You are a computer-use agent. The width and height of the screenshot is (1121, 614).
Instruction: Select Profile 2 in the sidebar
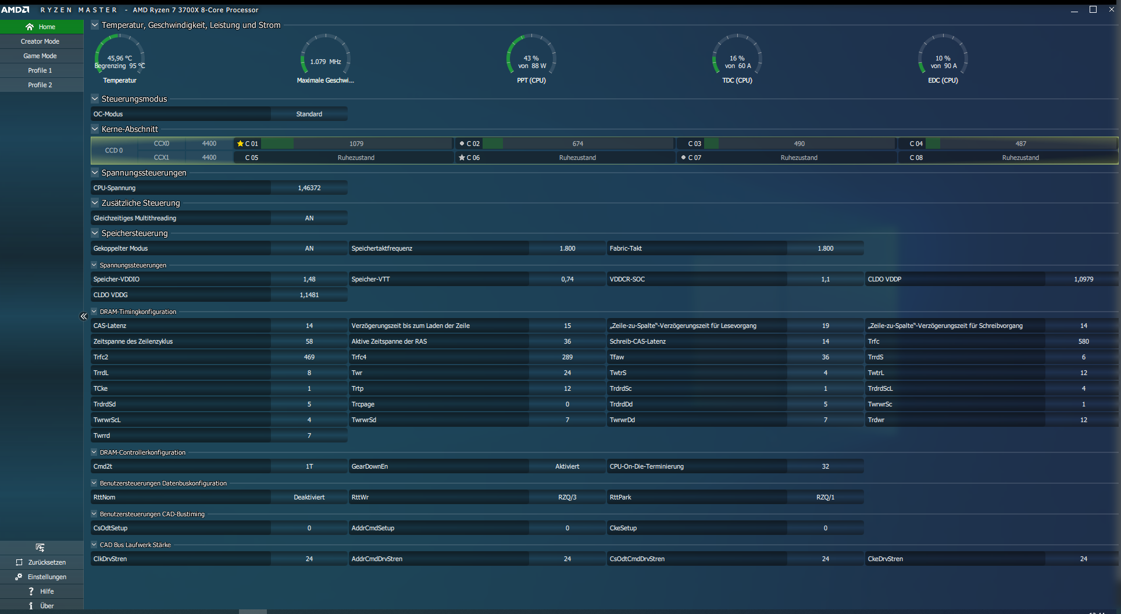[x=41, y=85]
